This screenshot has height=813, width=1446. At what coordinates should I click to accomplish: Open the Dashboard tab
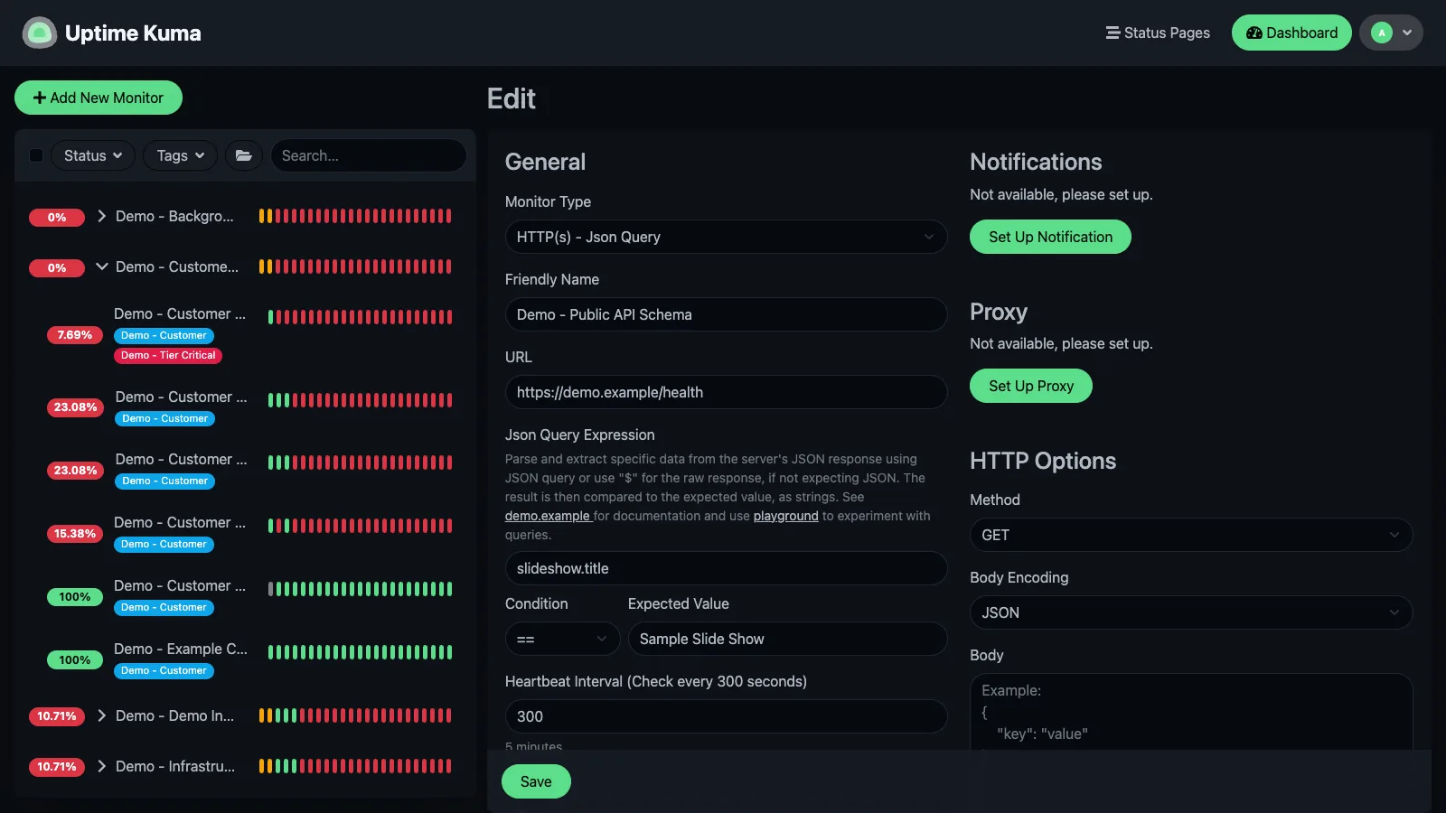click(1291, 33)
